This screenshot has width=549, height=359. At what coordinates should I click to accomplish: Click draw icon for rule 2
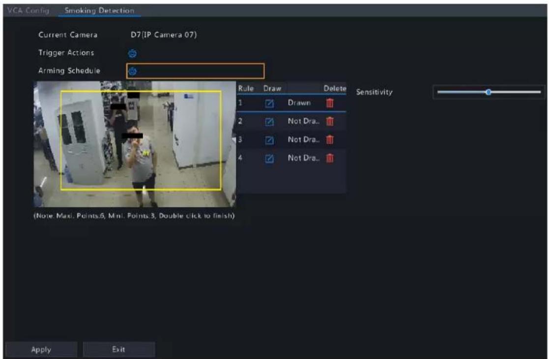tap(269, 122)
